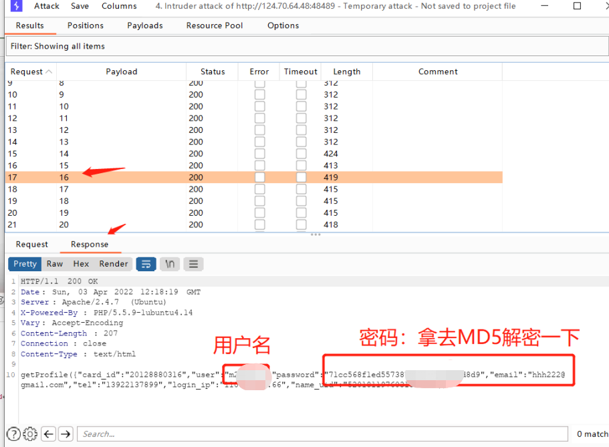The image size is (609, 447).
Task: Toggle Error checkbox for request 12
Action: pos(260,118)
